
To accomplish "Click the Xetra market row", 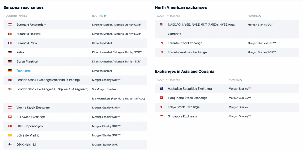I will (20, 52).
